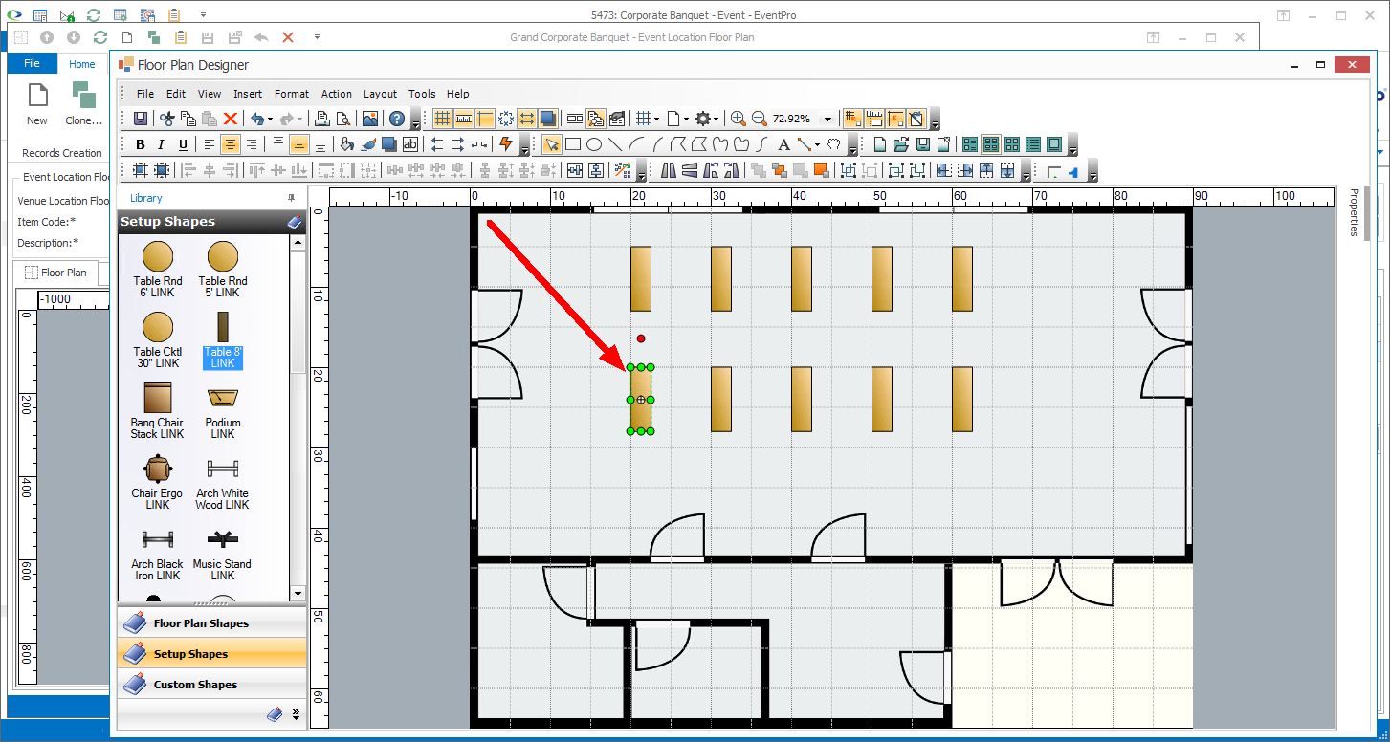
Task: Set horizontal text alignment to left
Action: pyautogui.click(x=209, y=144)
